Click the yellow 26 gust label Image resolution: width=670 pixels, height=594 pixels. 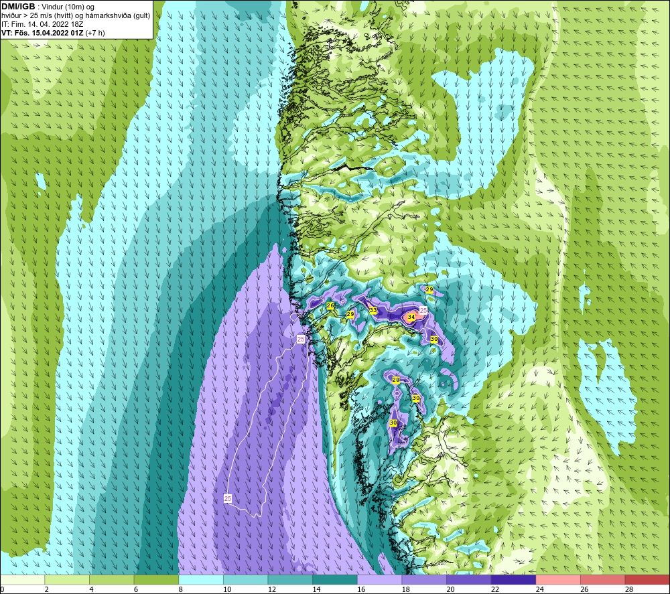pos(330,306)
